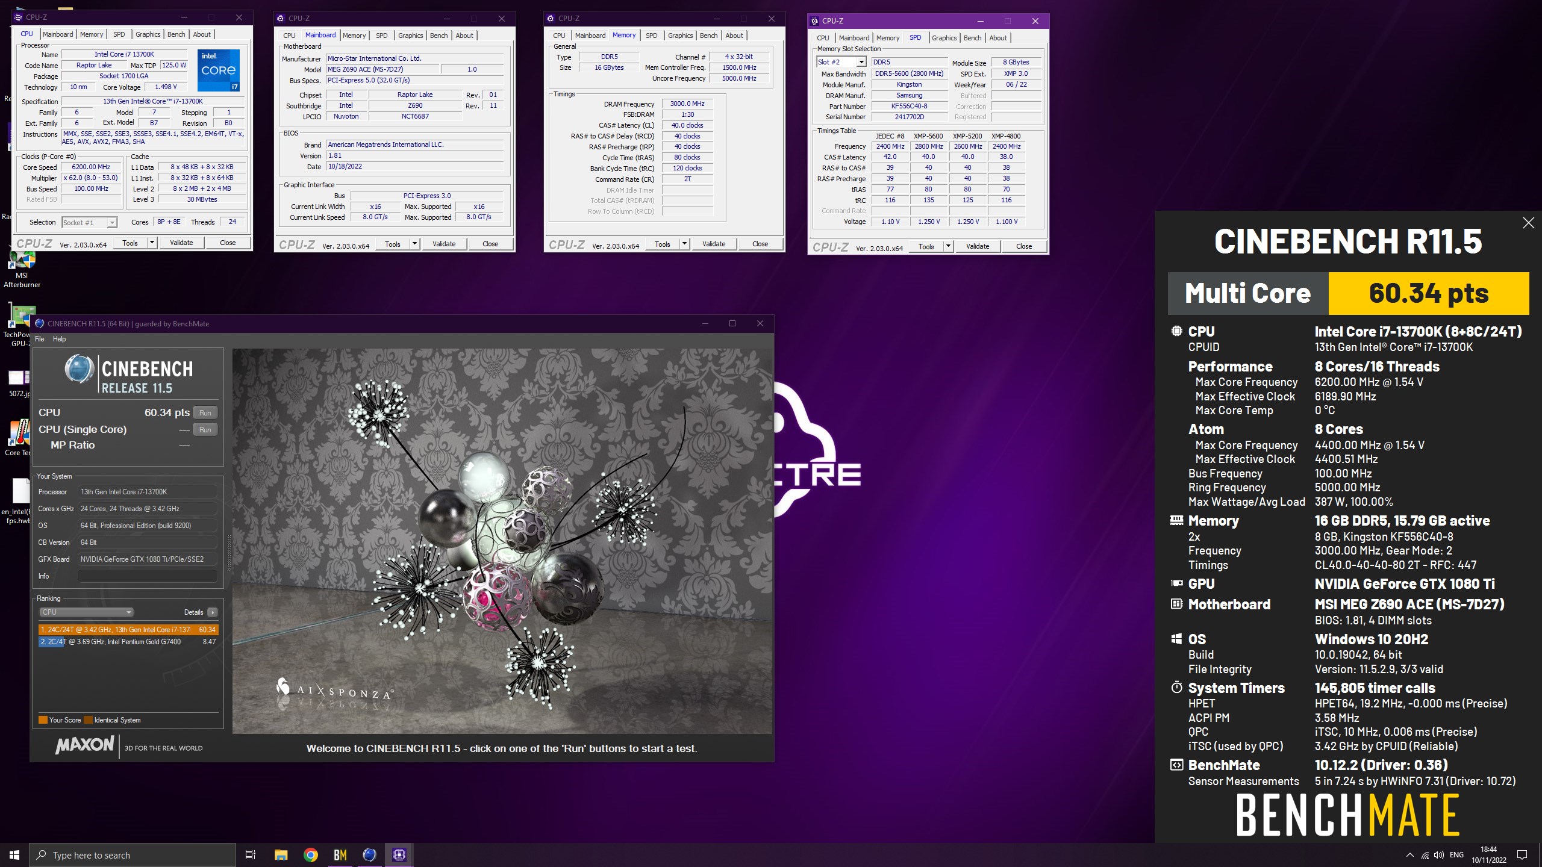Click the volume icon in system tray
The height and width of the screenshot is (867, 1542).
coord(1439,855)
